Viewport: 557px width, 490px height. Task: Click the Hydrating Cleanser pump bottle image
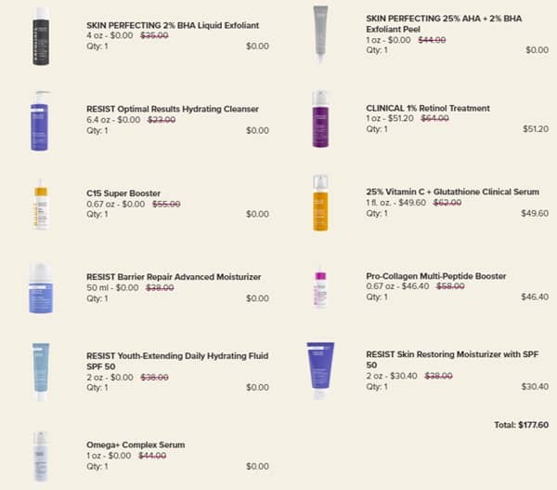(x=40, y=120)
